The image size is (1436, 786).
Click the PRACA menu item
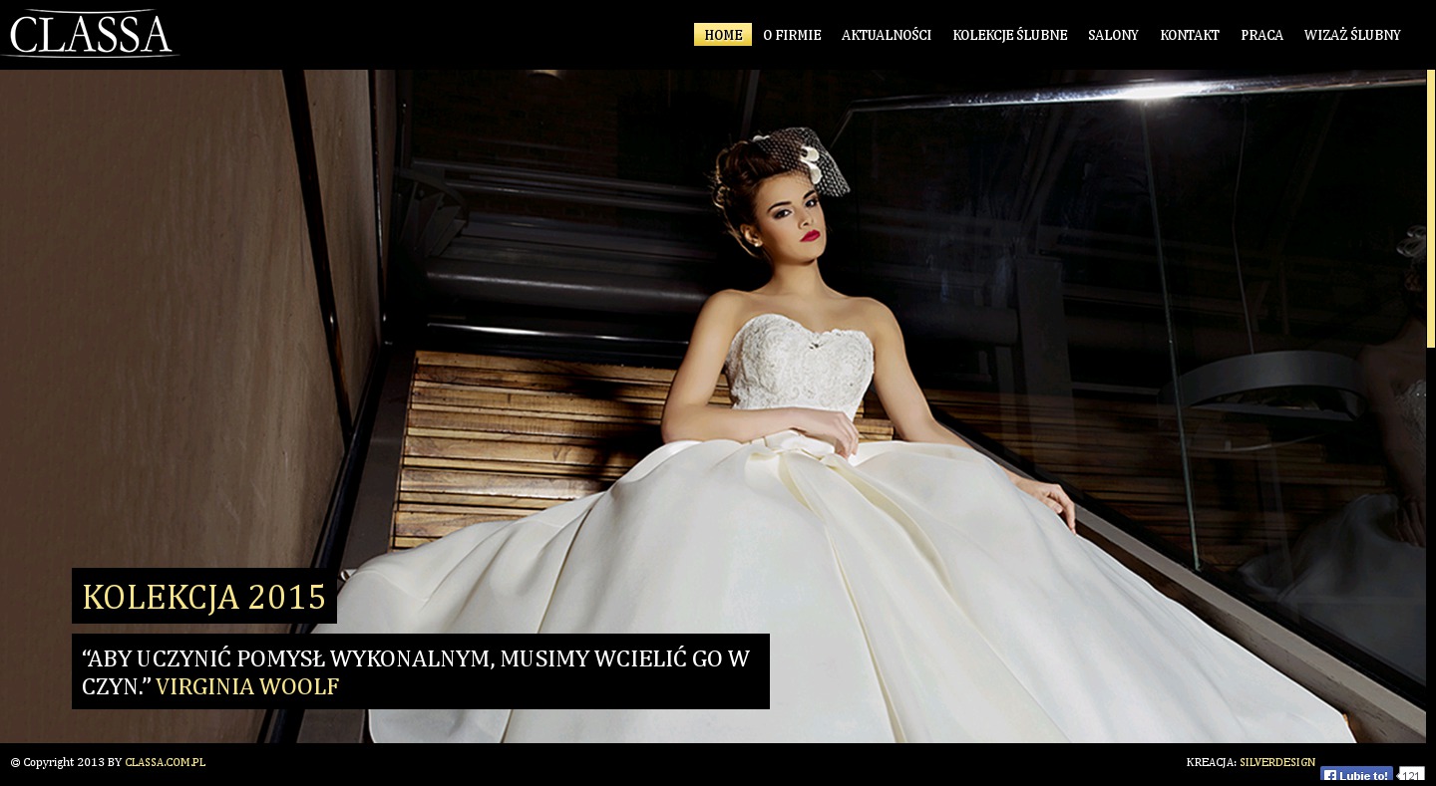coord(1261,35)
